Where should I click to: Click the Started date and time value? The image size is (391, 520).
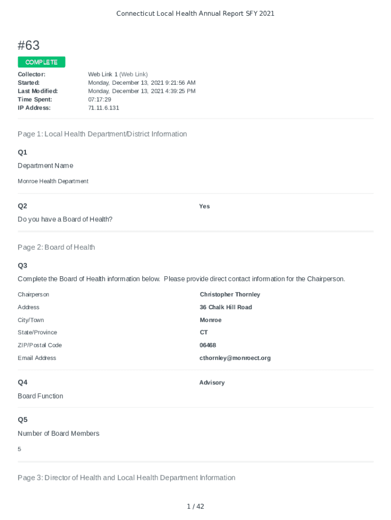pos(142,83)
